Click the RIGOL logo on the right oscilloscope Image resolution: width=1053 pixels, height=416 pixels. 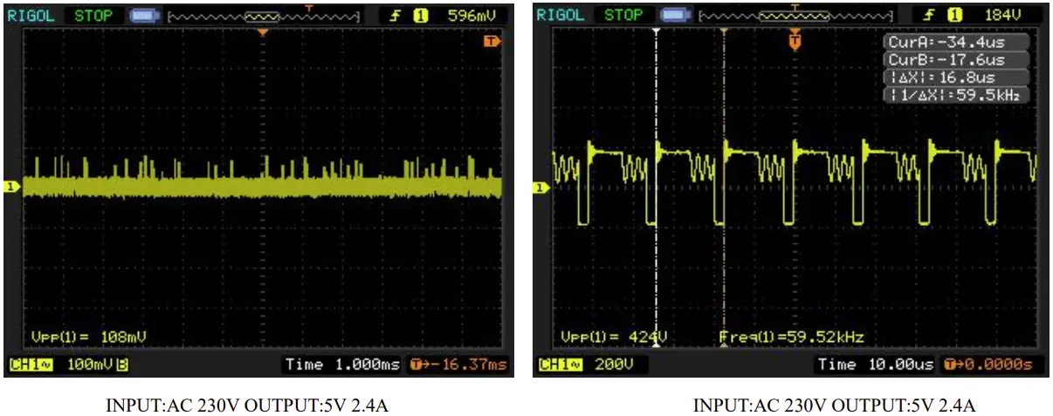pos(559,16)
